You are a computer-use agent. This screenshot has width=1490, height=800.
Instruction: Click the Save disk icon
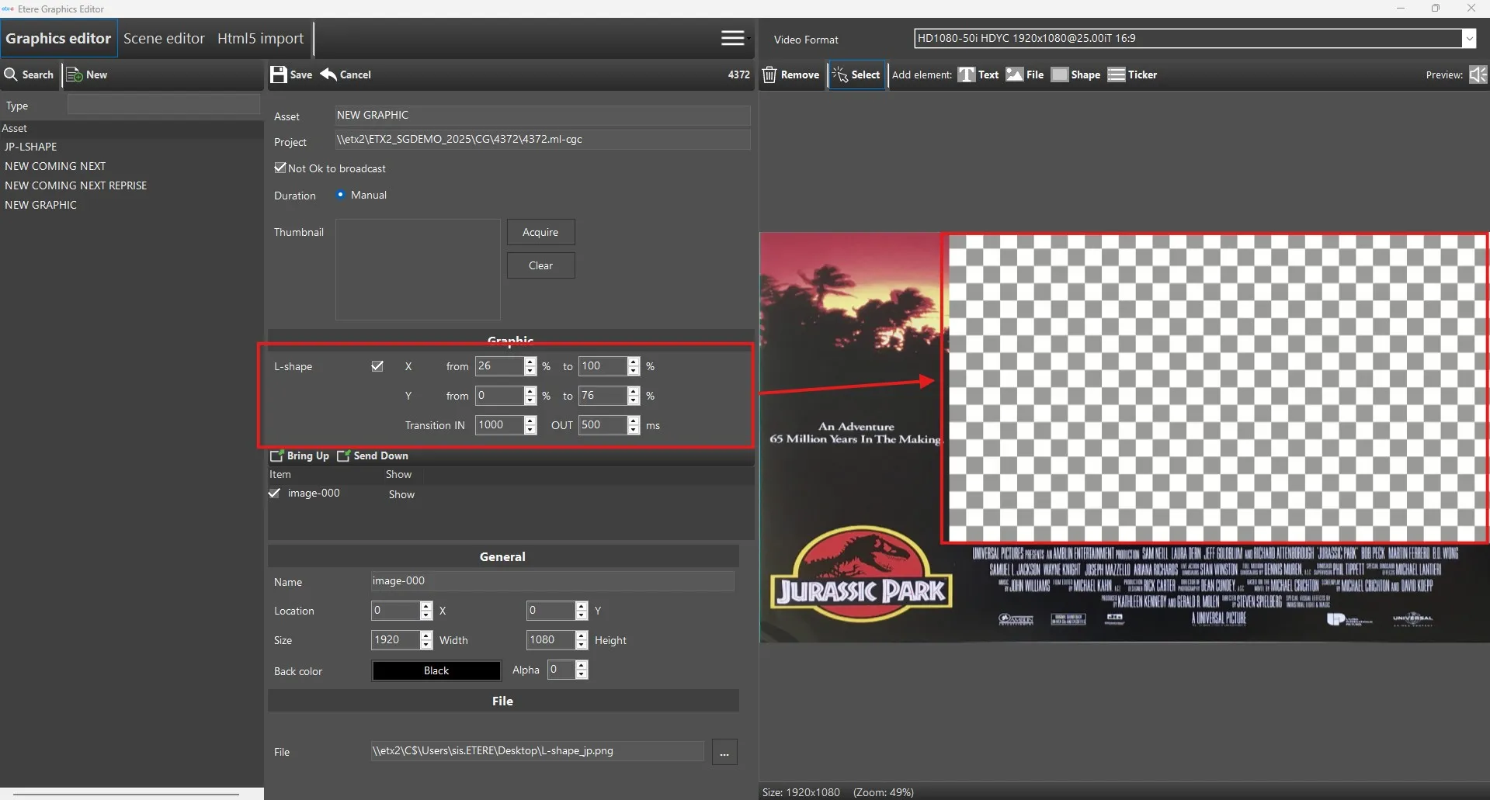(x=279, y=74)
